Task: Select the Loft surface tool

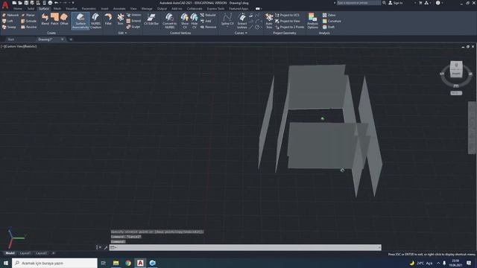Action: tap(7, 21)
